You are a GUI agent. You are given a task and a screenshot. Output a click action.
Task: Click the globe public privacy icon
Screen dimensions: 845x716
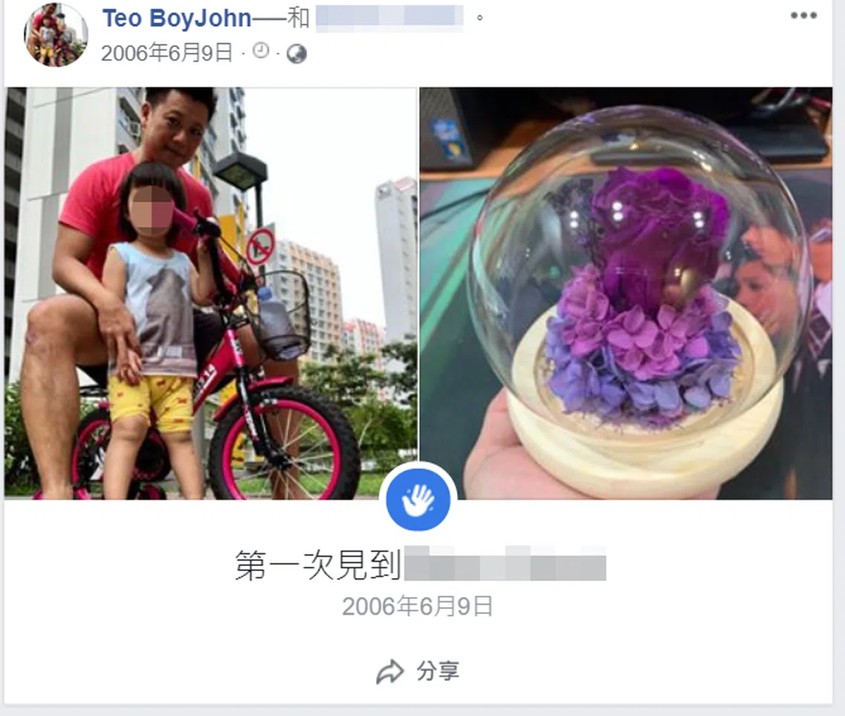click(x=296, y=54)
